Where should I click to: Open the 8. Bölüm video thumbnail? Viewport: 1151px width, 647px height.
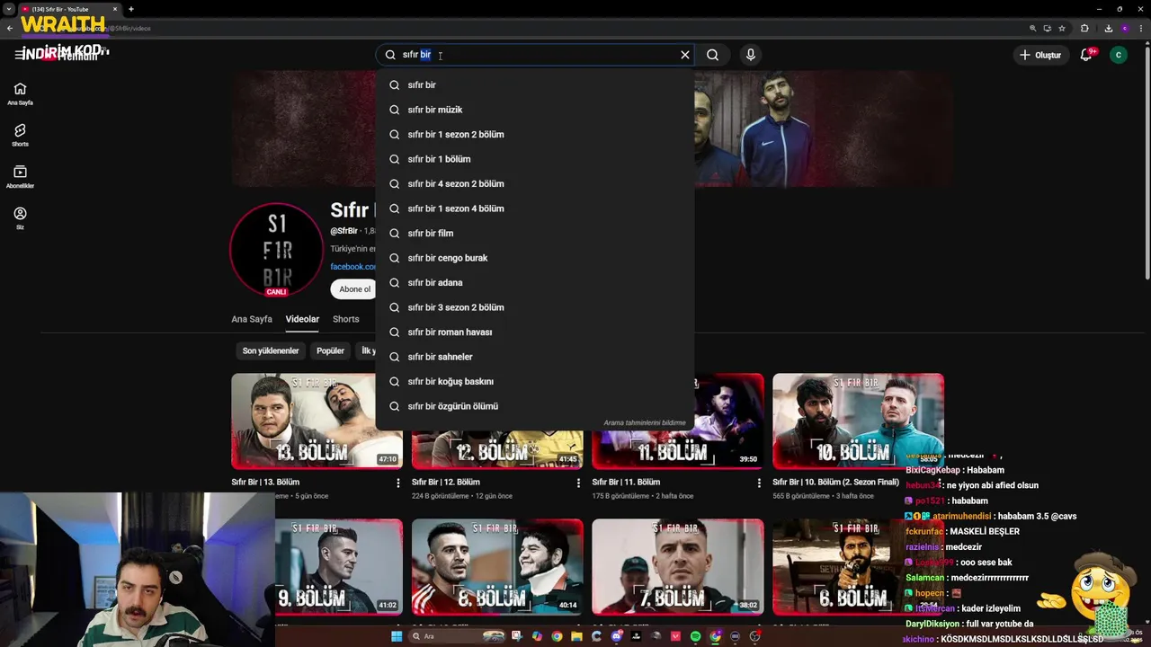pyautogui.click(x=497, y=566)
